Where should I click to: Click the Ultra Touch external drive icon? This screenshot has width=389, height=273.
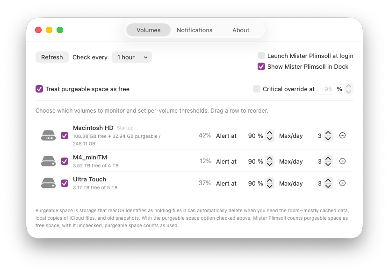coord(48,183)
